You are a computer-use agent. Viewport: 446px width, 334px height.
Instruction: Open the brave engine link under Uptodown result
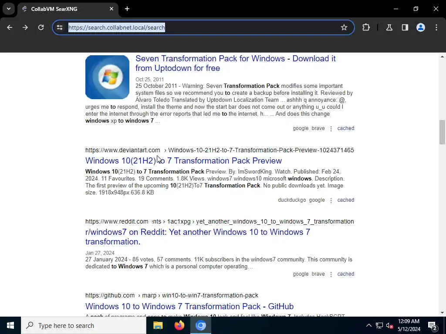coord(318,128)
